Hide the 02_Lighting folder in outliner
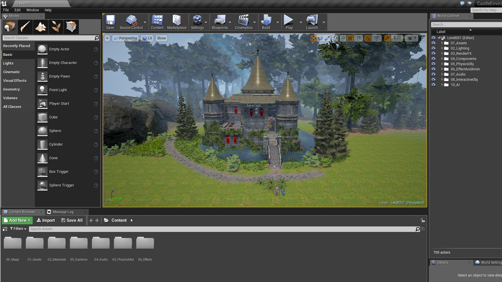Screen dimensions: 502x282 (434, 48)
